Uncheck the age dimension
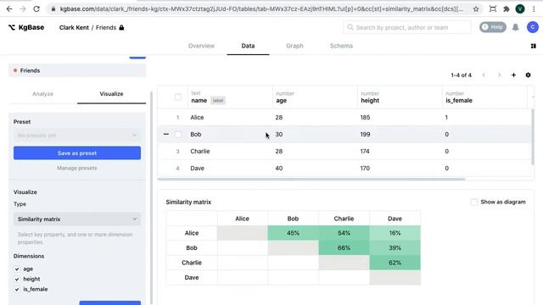This screenshot has width=543, height=305. 17,269
